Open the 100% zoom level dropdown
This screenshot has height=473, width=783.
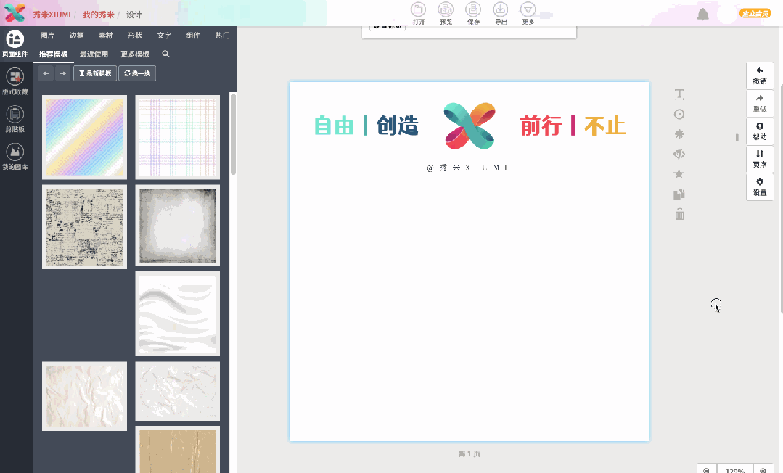pos(736,469)
